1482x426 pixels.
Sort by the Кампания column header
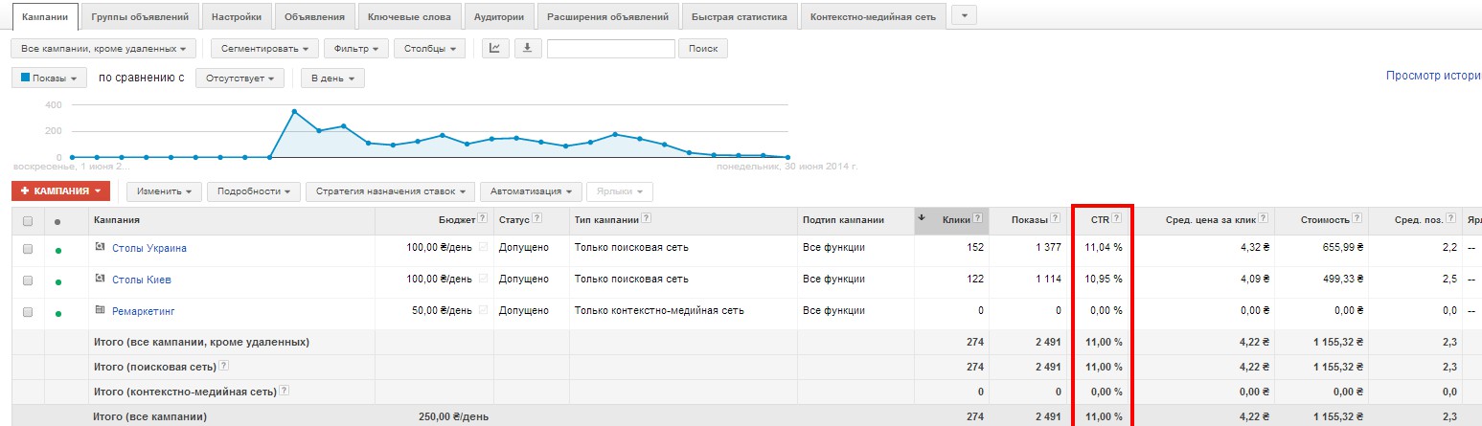pos(117,220)
